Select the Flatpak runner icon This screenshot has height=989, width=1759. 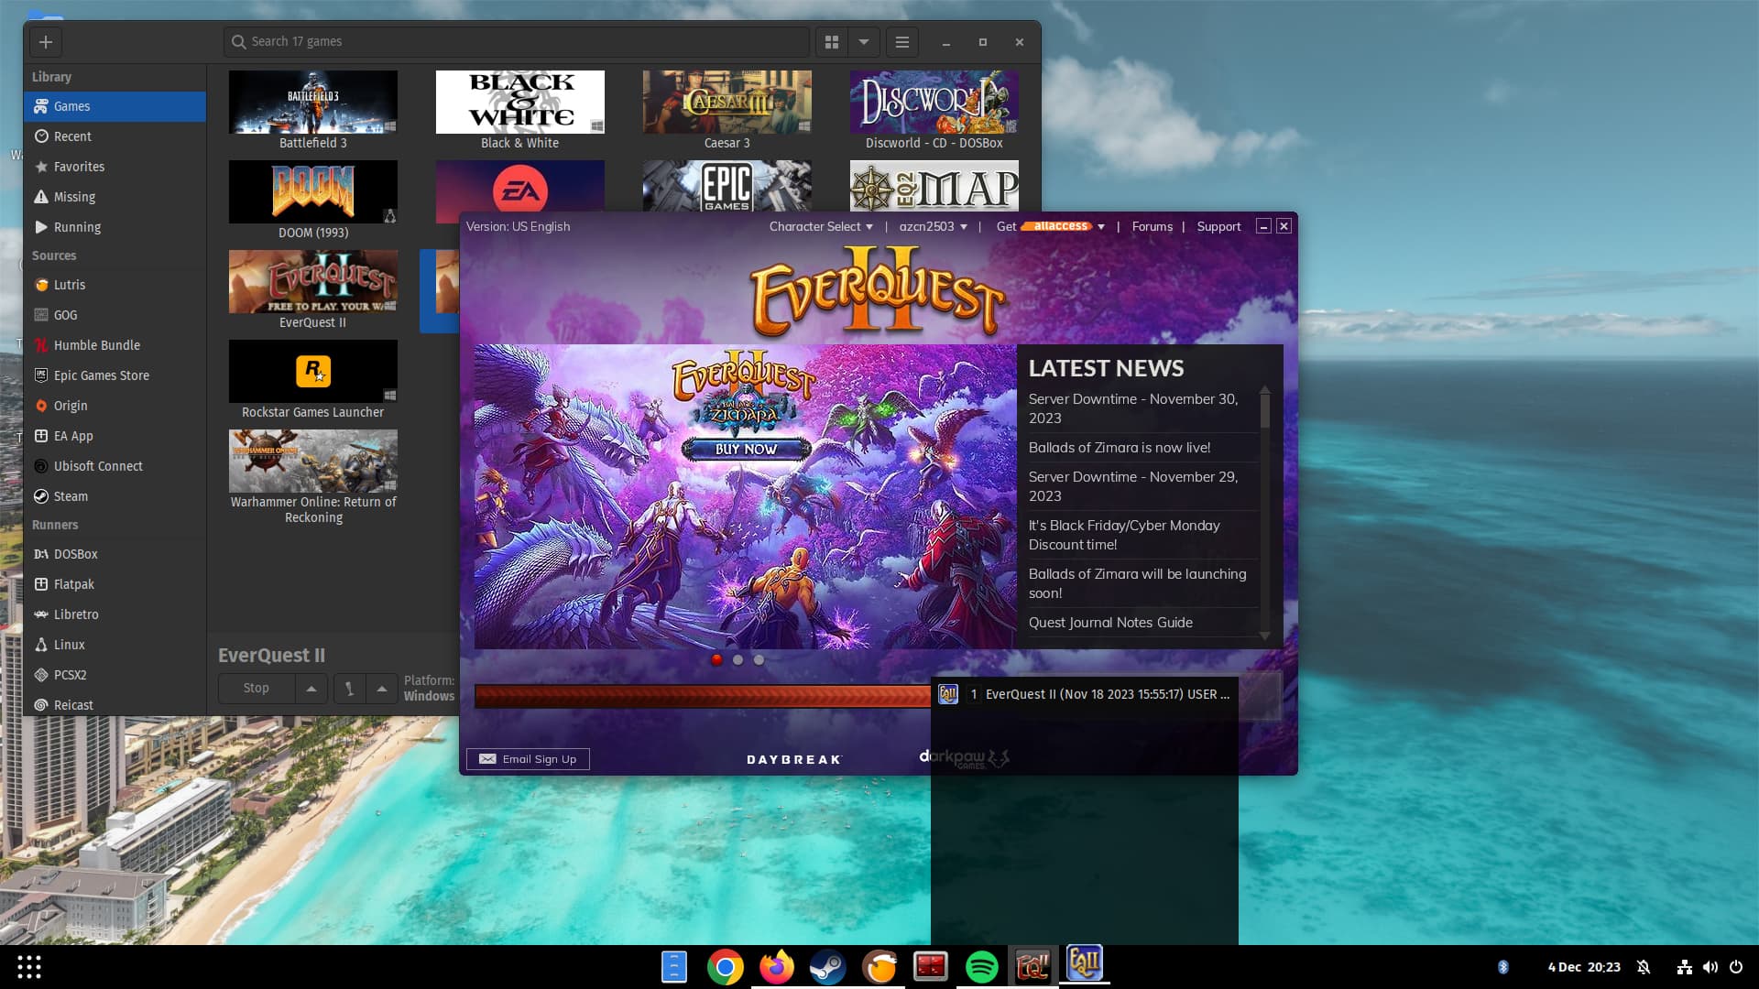(x=41, y=584)
